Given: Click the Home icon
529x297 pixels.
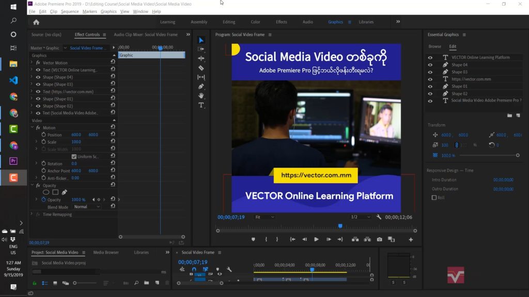Looking at the screenshot, I should pos(36,22).
